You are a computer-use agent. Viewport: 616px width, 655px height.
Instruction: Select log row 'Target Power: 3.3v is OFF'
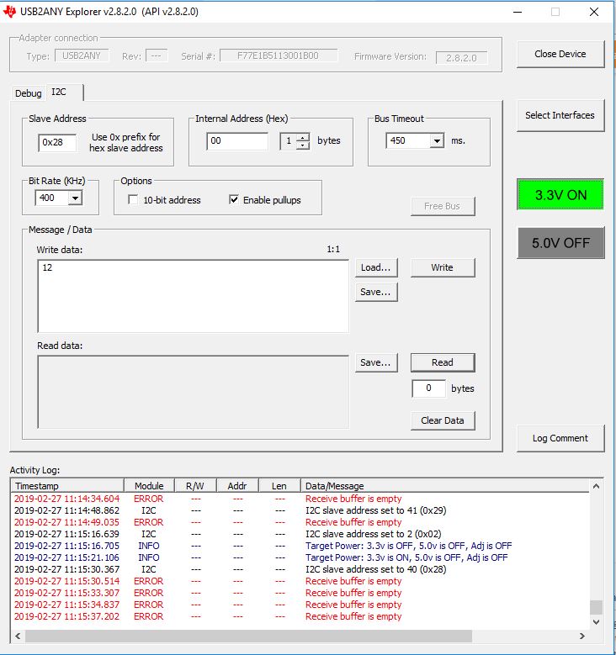pos(300,546)
